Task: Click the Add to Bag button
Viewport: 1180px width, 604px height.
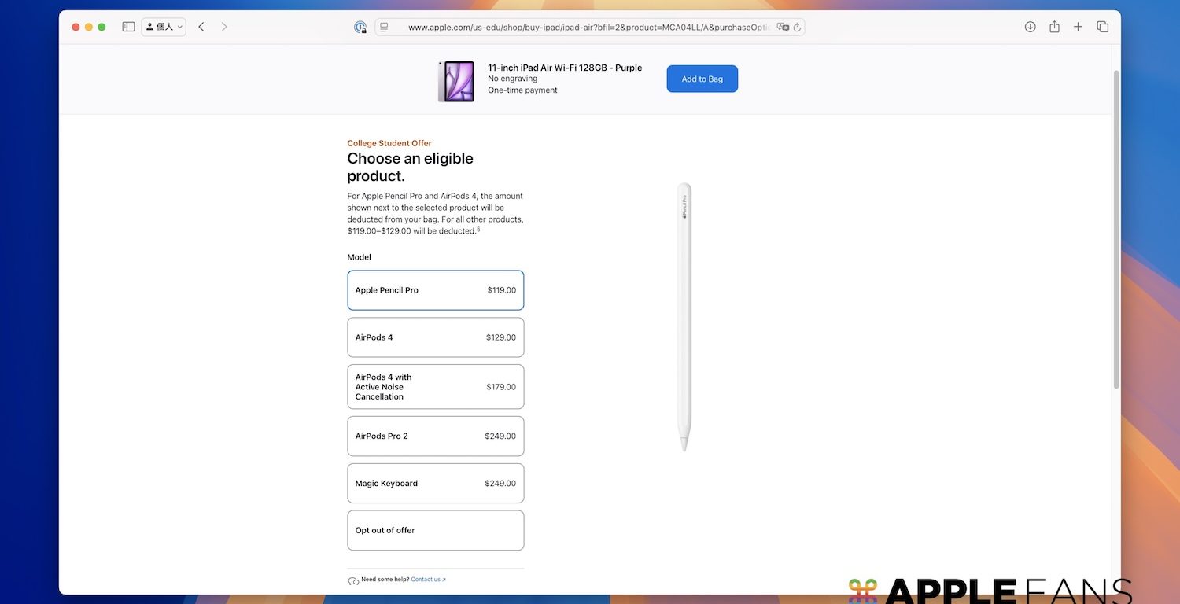Action: tap(702, 79)
